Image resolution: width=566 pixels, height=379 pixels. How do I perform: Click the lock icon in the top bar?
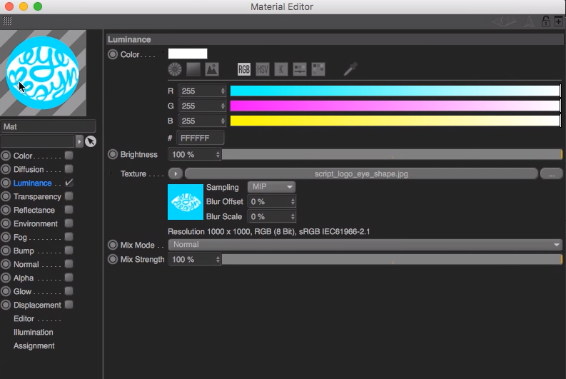(x=546, y=21)
